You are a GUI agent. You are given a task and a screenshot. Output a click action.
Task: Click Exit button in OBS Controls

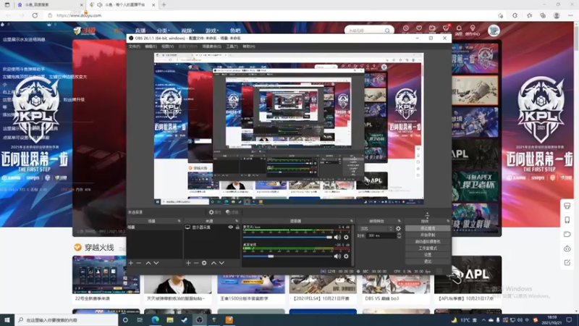pos(428,262)
